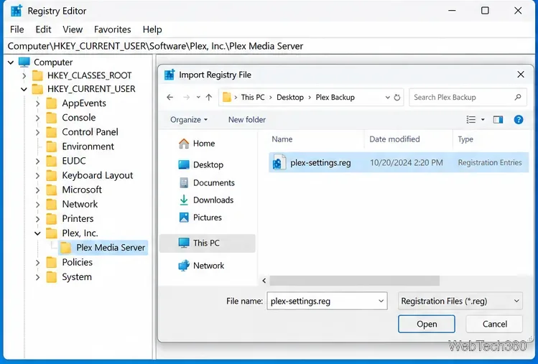Select Desktop in navigation pane

[x=201, y=164]
